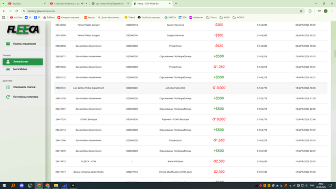Reload the page

click(16, 11)
